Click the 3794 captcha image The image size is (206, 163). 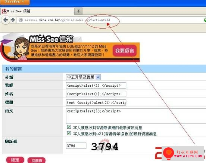pos(105,146)
